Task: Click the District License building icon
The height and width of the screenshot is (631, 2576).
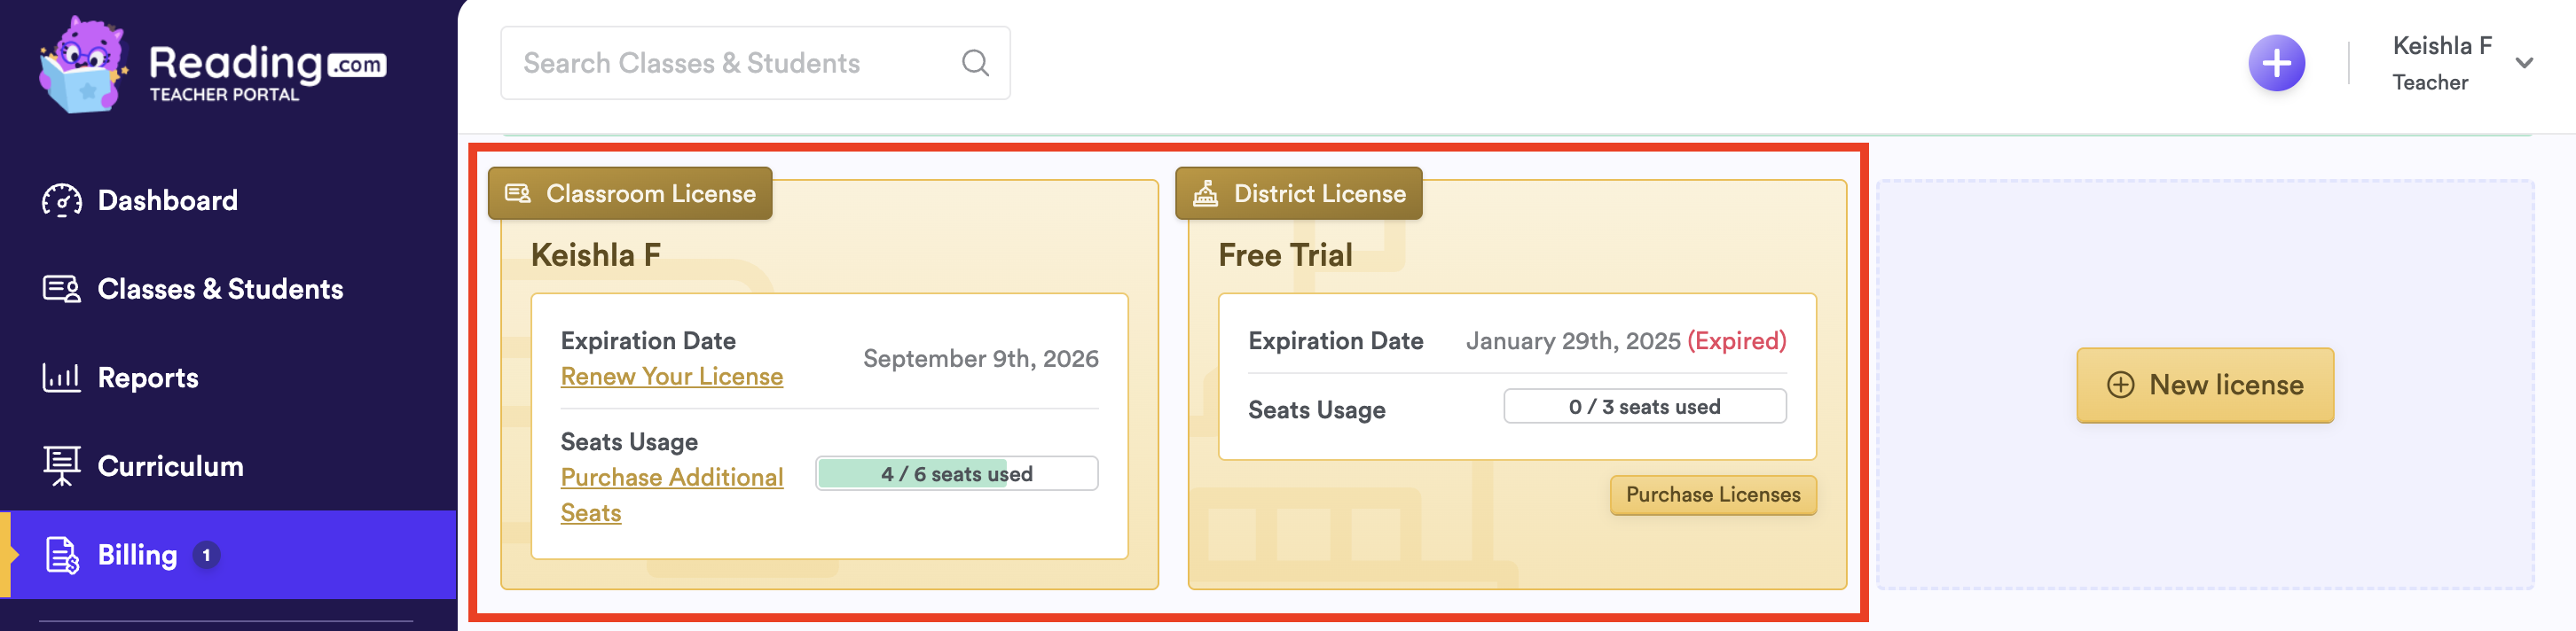Action: (1206, 194)
